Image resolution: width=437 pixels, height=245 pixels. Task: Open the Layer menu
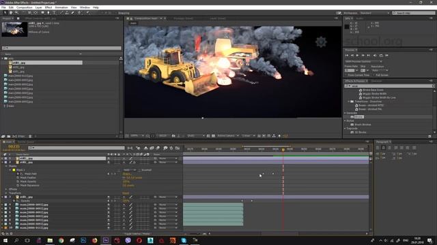[x=38, y=7]
